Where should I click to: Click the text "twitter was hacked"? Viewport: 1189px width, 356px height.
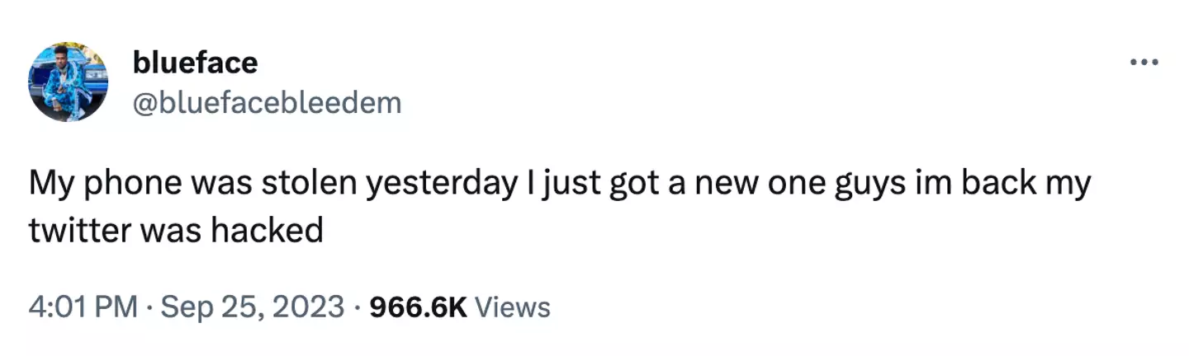point(176,232)
